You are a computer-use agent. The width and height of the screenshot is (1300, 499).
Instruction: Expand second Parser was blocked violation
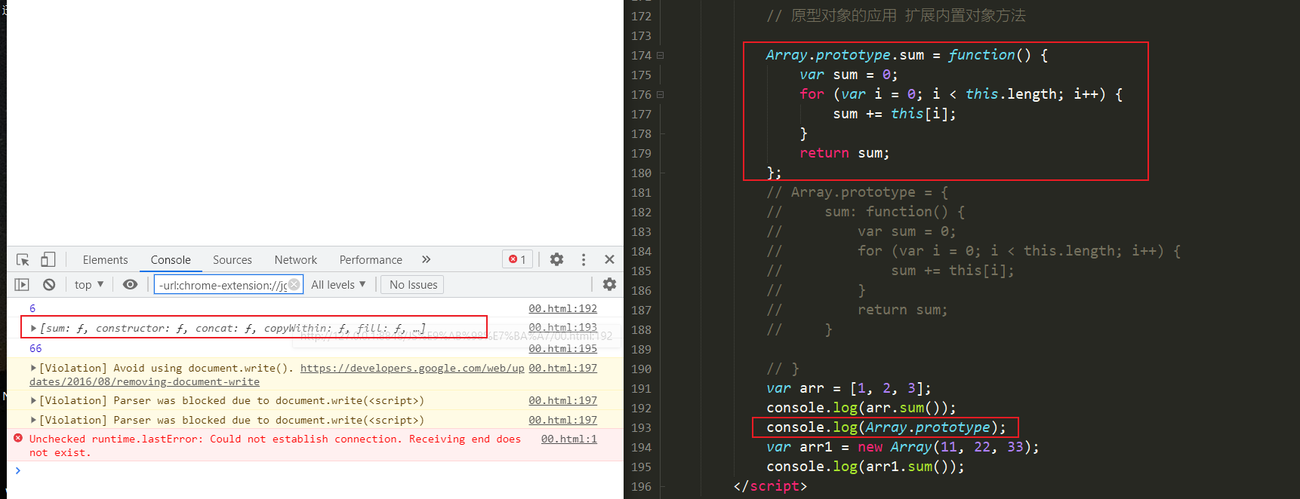(x=33, y=420)
